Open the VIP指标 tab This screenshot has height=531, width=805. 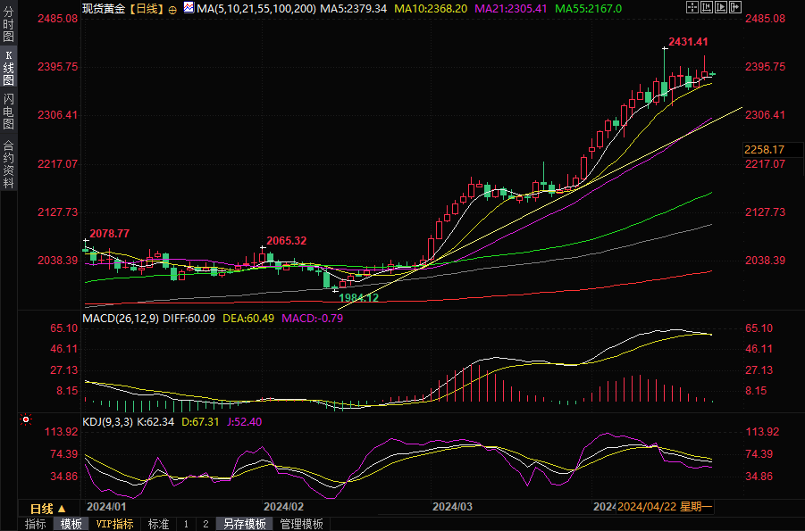(x=114, y=524)
